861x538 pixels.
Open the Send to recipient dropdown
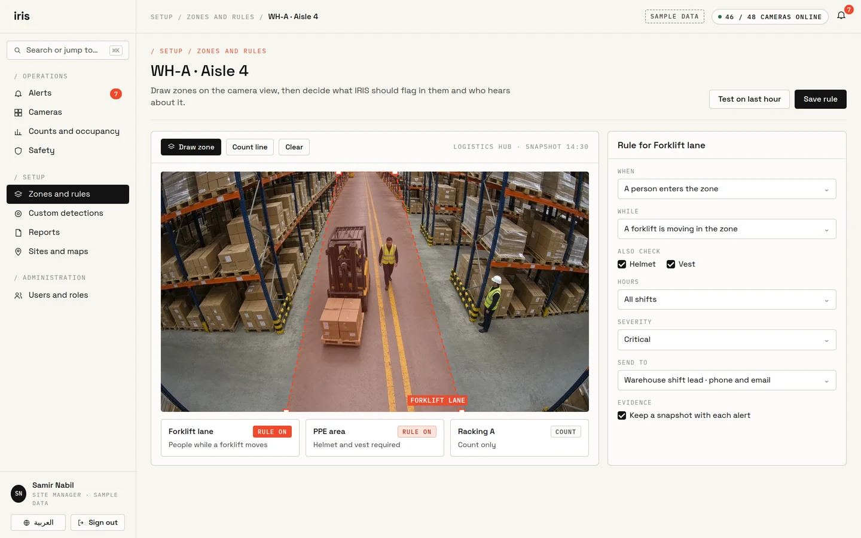tap(726, 380)
